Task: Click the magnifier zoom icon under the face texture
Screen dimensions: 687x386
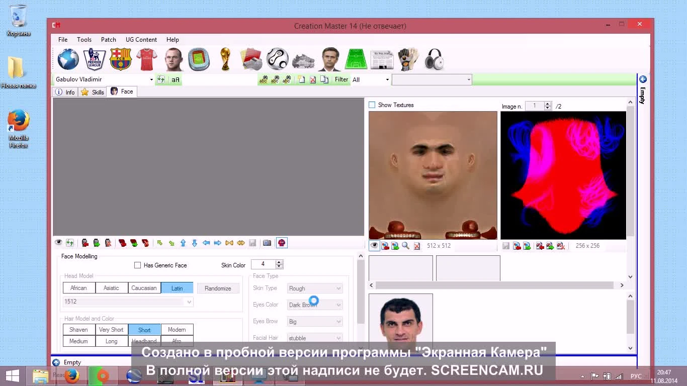Action: pos(405,246)
